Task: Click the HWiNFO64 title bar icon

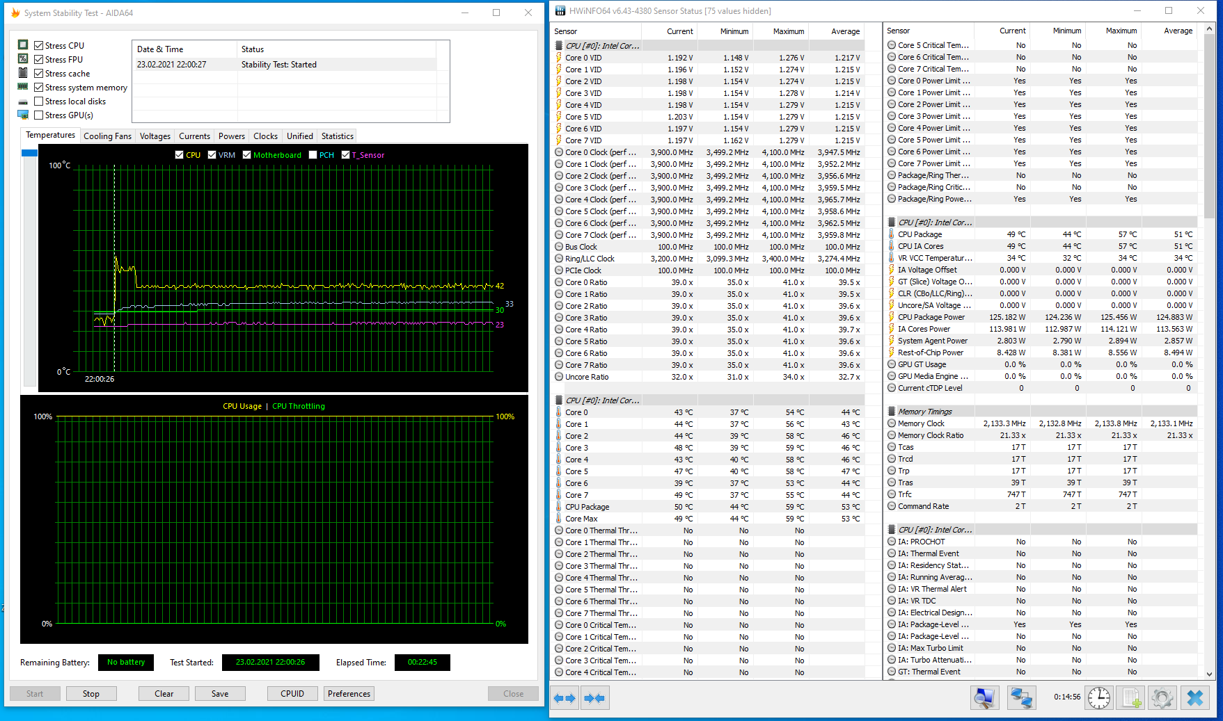Action: tap(560, 10)
